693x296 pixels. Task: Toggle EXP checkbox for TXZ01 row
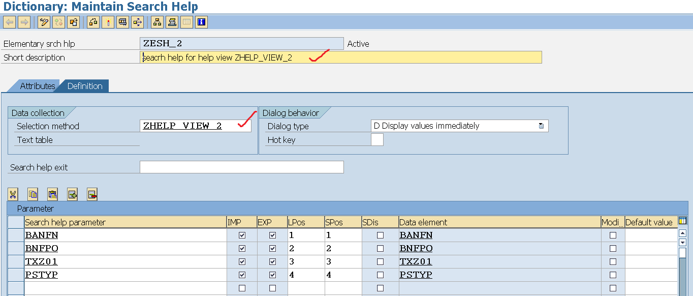[272, 262]
